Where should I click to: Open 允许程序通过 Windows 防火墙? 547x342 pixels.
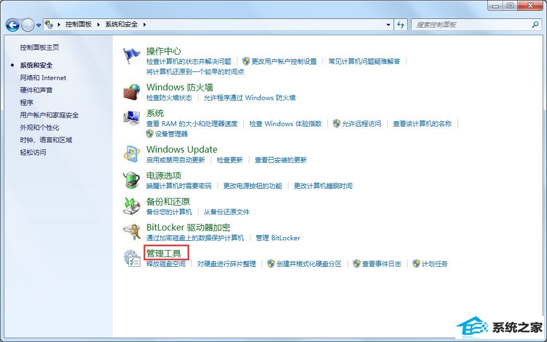point(250,97)
